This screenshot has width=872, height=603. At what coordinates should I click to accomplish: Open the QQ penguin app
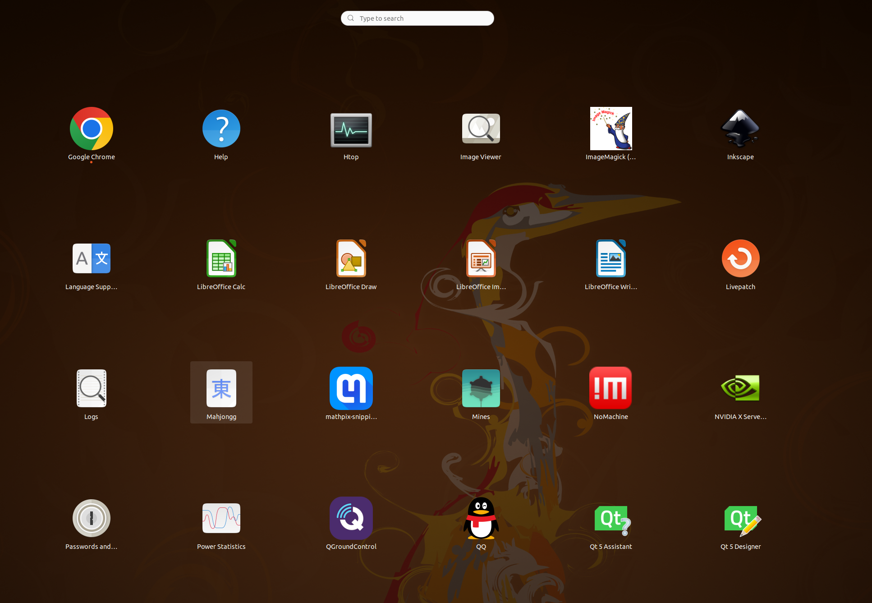(x=481, y=518)
